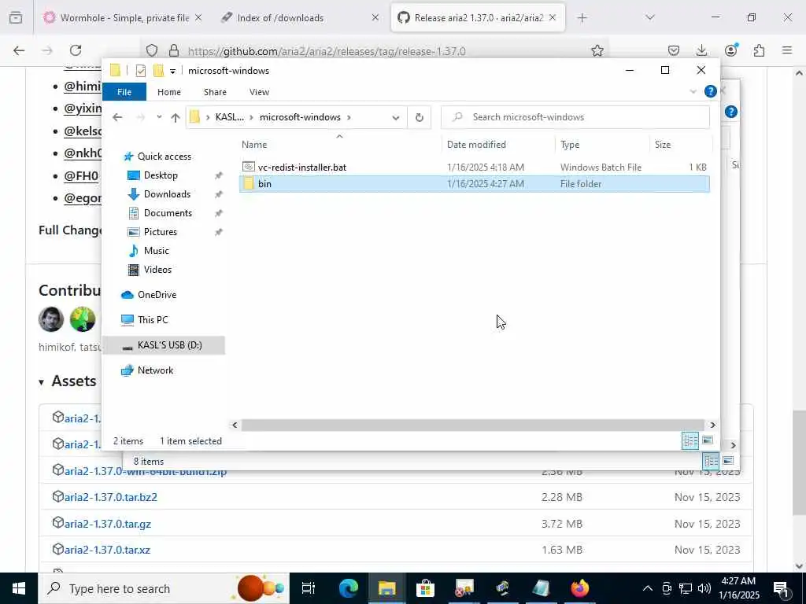Expand the Explorer ribbon with the chevron
Viewport: 806px width, 604px height.
pyautogui.click(x=693, y=92)
